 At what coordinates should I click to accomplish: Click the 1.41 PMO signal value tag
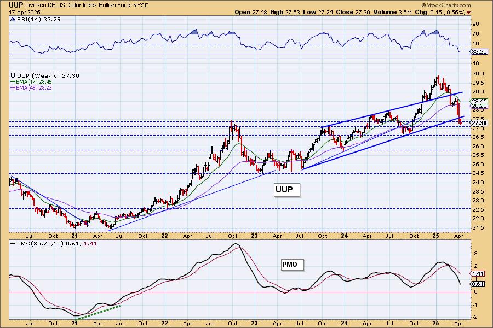pyautogui.click(x=478, y=274)
